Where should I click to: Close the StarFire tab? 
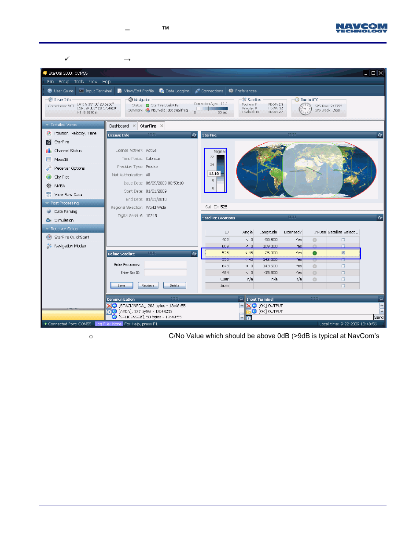click(x=162, y=126)
